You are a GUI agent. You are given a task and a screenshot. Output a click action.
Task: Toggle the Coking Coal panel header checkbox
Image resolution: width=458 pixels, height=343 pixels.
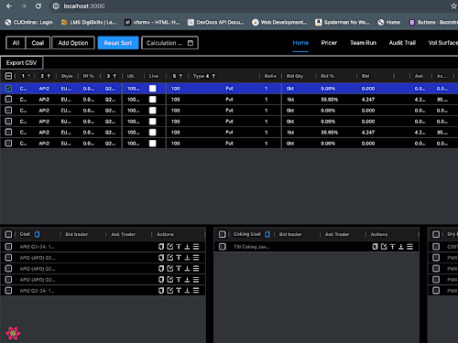(x=223, y=234)
